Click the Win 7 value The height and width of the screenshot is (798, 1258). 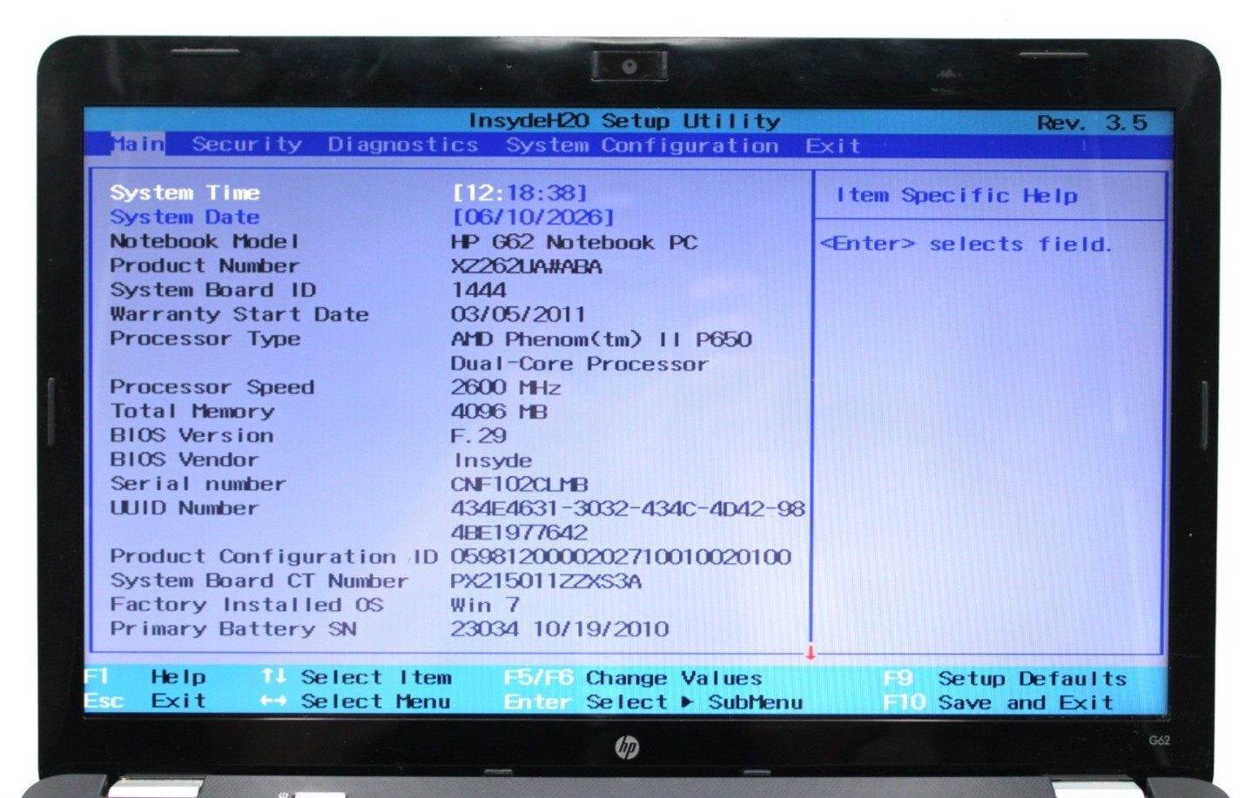coord(485,605)
